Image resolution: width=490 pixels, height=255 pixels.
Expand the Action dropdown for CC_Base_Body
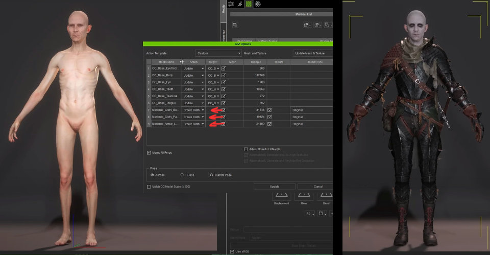click(193, 75)
